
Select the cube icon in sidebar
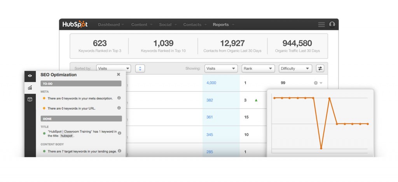pos(30,100)
